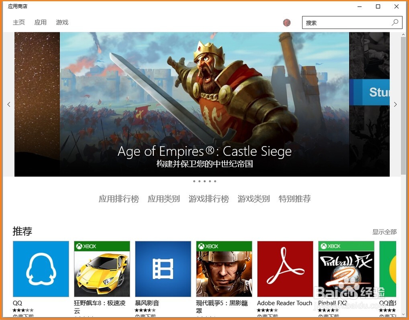
Task: Click the 狂野飙车8：极速凌云 title text
Action: click(x=100, y=307)
